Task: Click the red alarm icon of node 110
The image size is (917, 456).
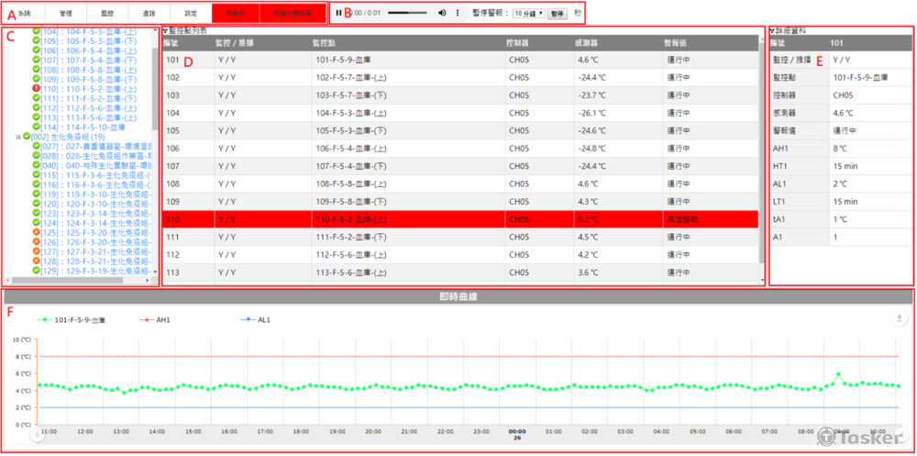Action: [x=36, y=89]
